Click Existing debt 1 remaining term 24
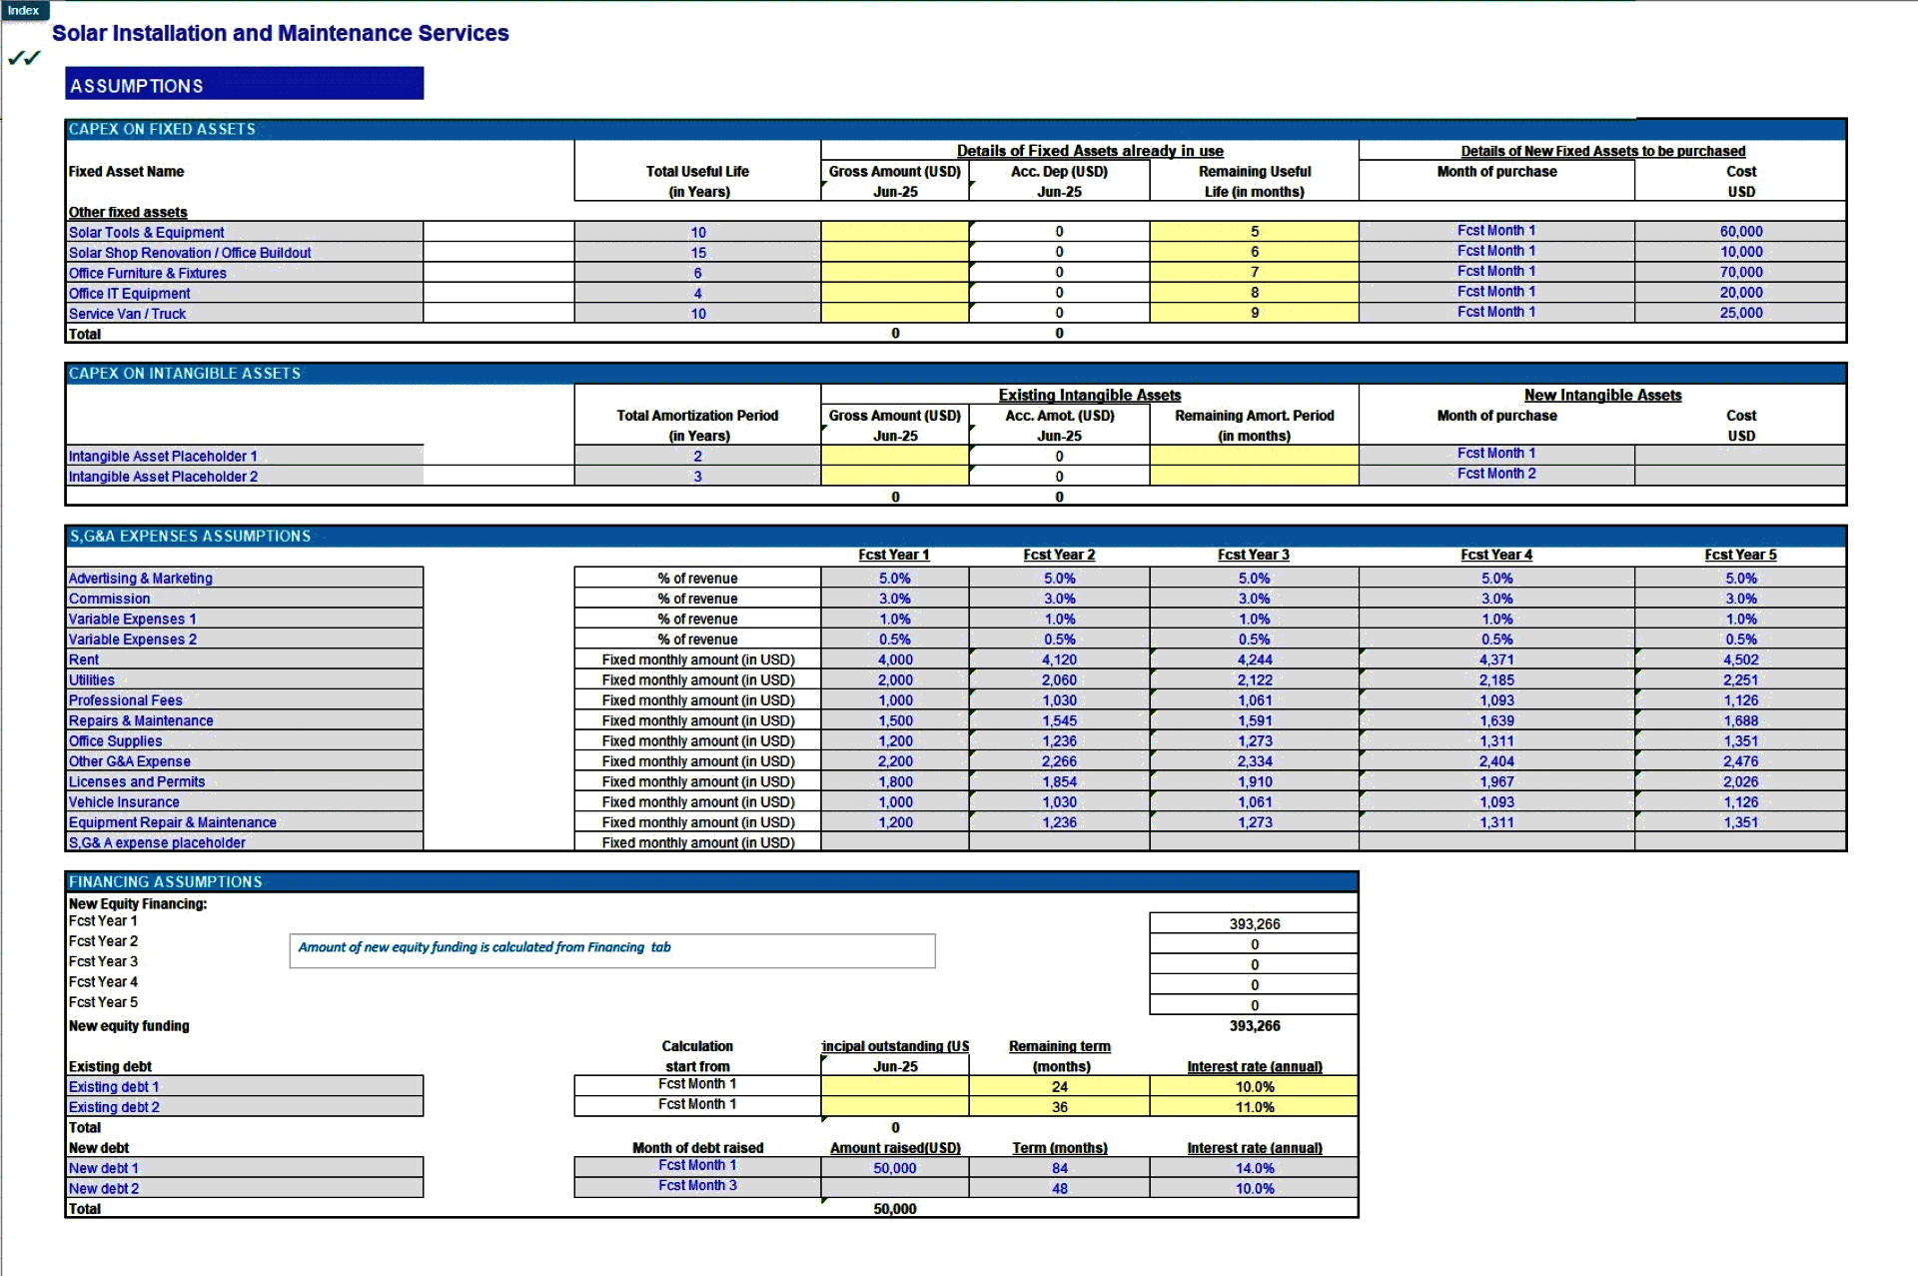 tap(1059, 1086)
